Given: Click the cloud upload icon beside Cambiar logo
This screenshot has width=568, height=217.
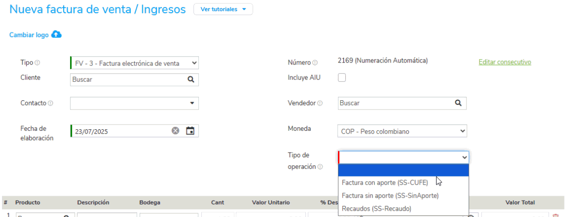Looking at the screenshot, I should coord(56,35).
